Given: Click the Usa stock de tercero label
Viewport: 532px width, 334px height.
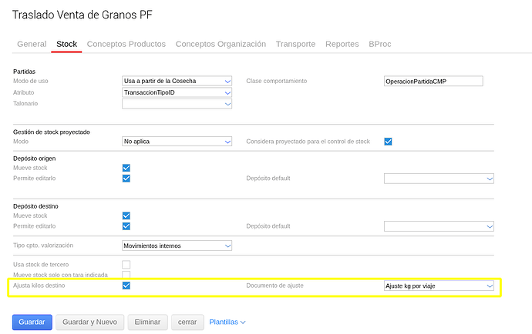Looking at the screenshot, I should 41,265.
